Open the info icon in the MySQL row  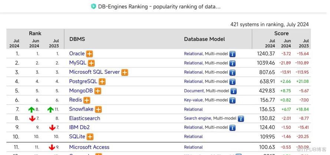pos(232,63)
